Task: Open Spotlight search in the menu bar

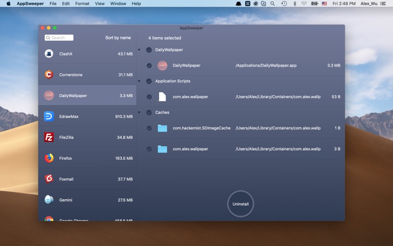Action: coord(273,3)
